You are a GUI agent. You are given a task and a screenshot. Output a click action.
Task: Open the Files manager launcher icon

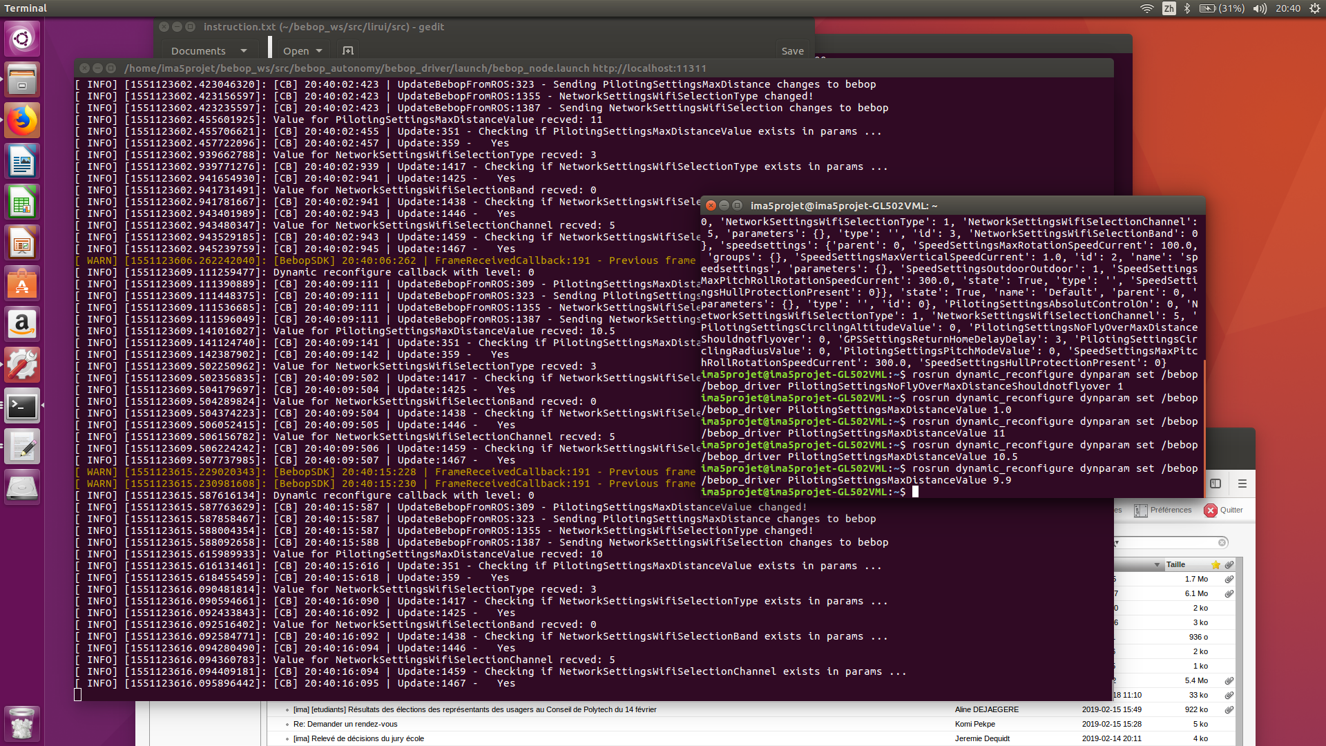click(x=22, y=80)
